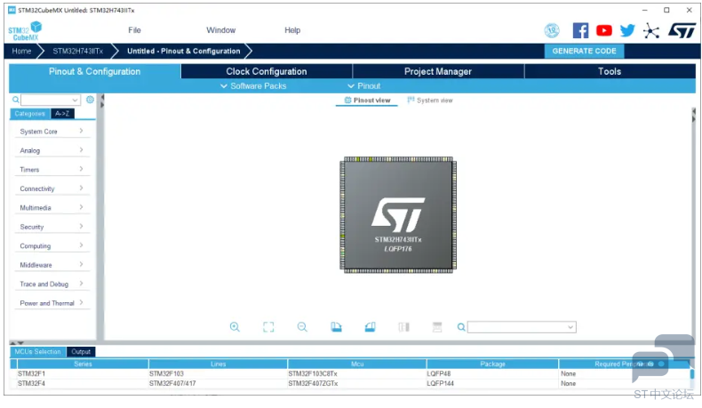Click the STM32H743IITx breadcrumb
Screen dimensions: 702x408
tap(78, 51)
